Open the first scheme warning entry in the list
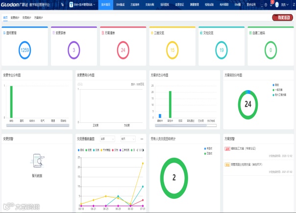 coord(244,149)
